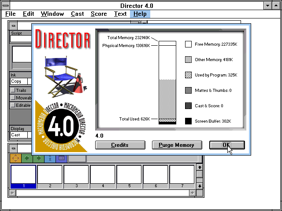Viewport: 282px width, 211px height.
Task: Click the Director chair logo image
Action: pos(65,77)
